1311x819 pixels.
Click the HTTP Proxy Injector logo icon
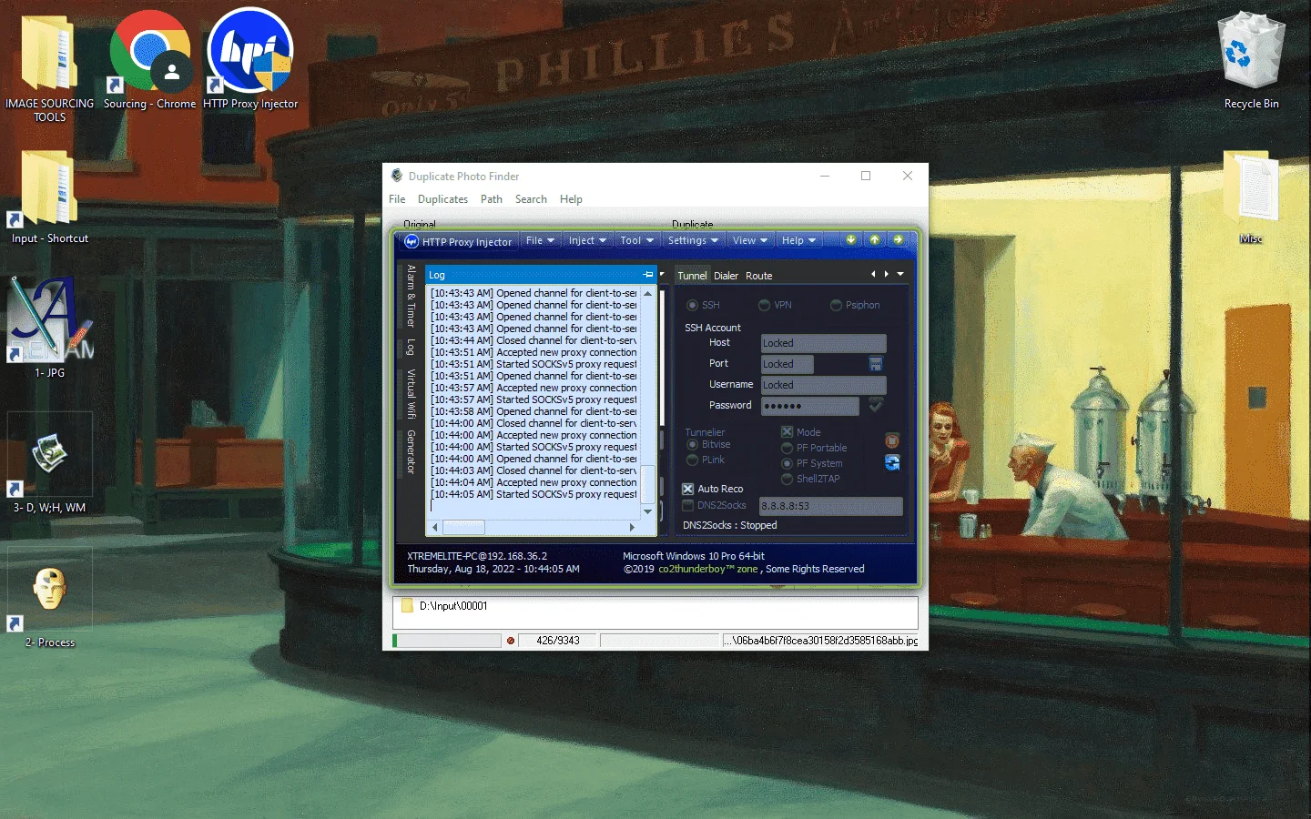(412, 241)
